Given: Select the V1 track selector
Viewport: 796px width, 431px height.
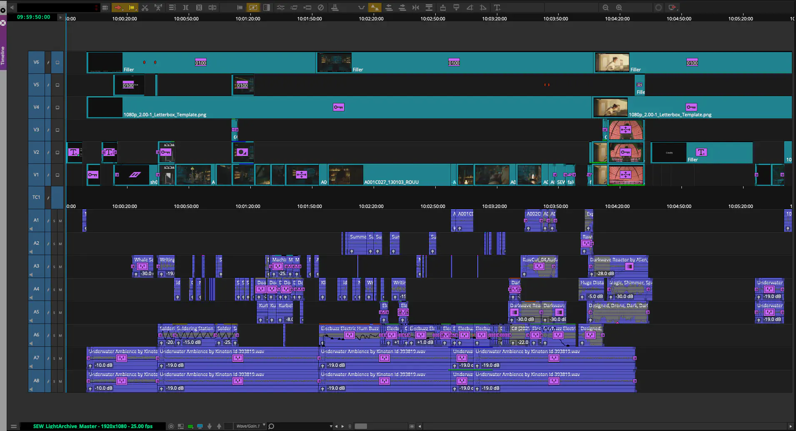Looking at the screenshot, I should tap(36, 175).
